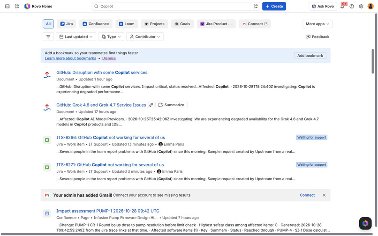Open user profile avatar
The image size is (378, 236).
click(370, 6)
